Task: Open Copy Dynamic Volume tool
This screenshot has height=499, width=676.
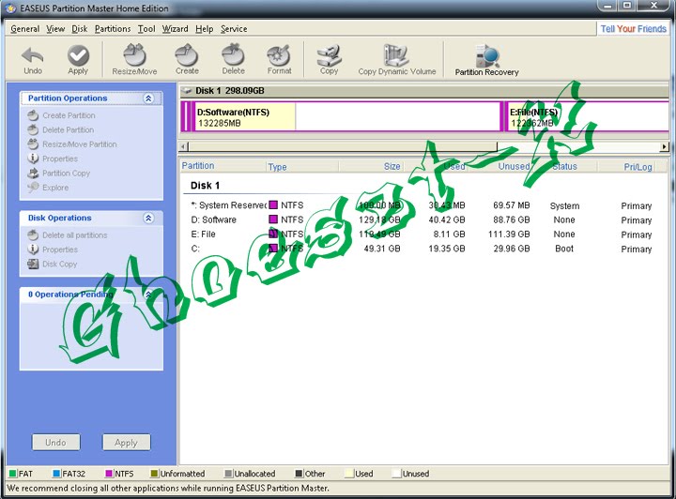Action: (x=396, y=60)
